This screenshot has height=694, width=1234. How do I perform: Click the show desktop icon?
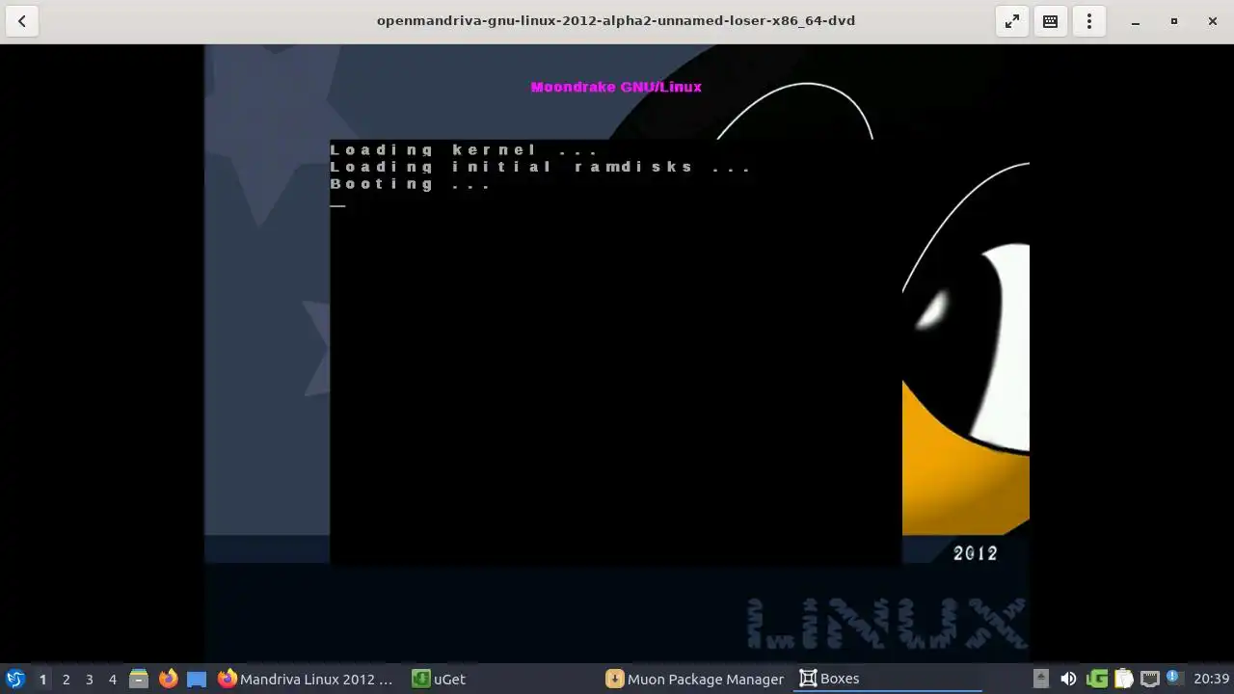[x=197, y=679]
